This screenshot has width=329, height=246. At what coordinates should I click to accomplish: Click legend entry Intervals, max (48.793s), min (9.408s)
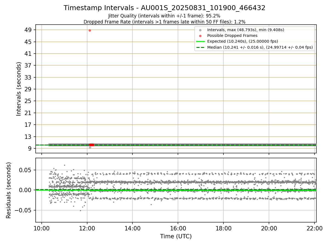pyautogui.click(x=246, y=30)
